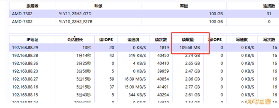Click the read count 39959 cell

[163, 71]
